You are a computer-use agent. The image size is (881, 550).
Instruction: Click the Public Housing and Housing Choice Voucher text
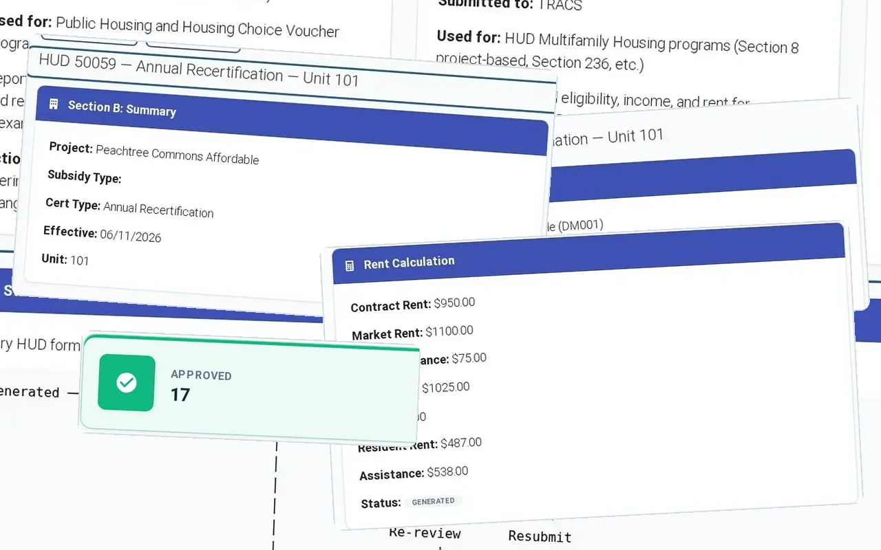[198, 27]
